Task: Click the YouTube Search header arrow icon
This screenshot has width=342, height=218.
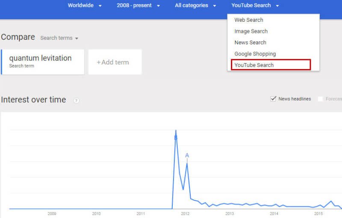Action: point(277,6)
